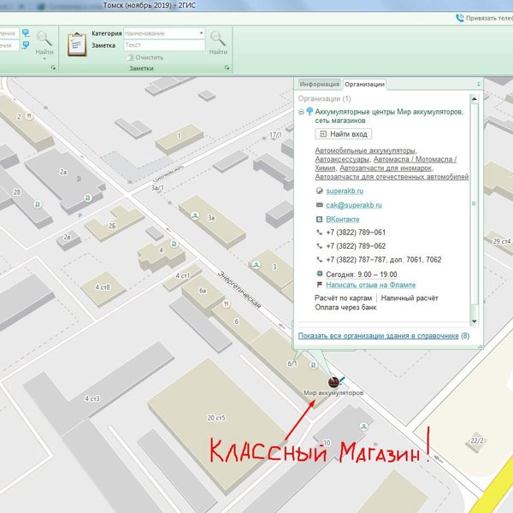513x513 pixels.
Task: Open the Заметки group dialog launcher
Action: 227,68
